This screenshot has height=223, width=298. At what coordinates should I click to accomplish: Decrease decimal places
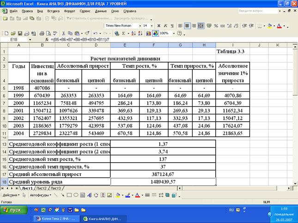pos(236,26)
